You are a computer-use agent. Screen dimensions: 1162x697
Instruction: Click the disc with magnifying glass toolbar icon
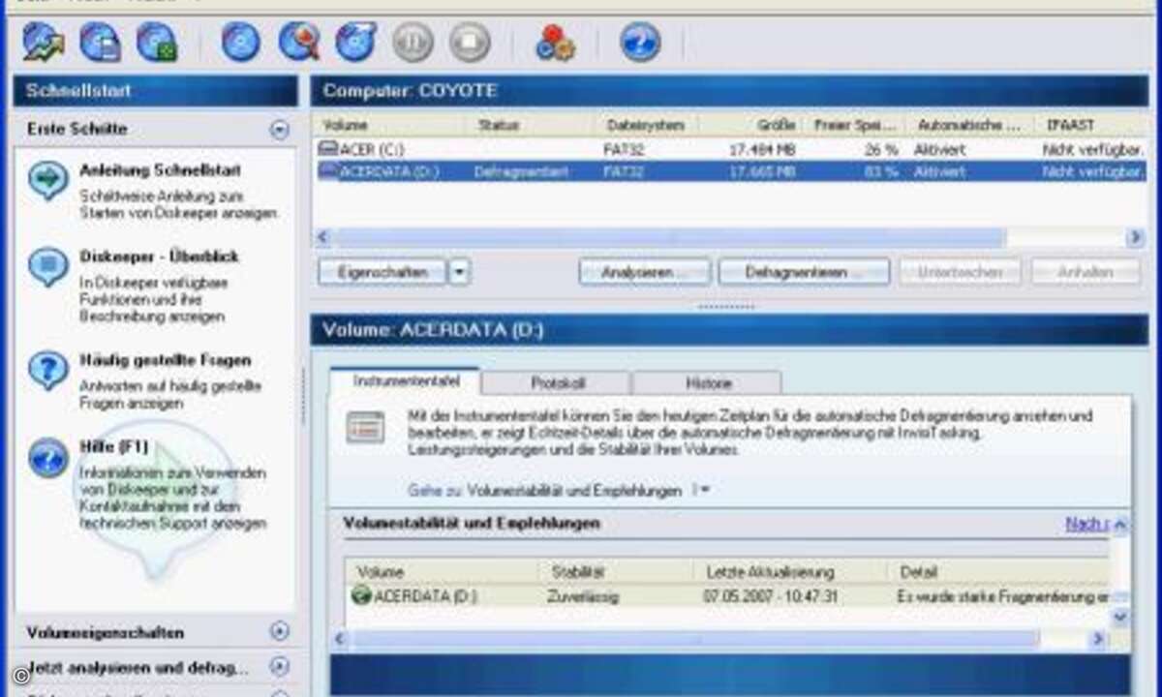pos(299,43)
